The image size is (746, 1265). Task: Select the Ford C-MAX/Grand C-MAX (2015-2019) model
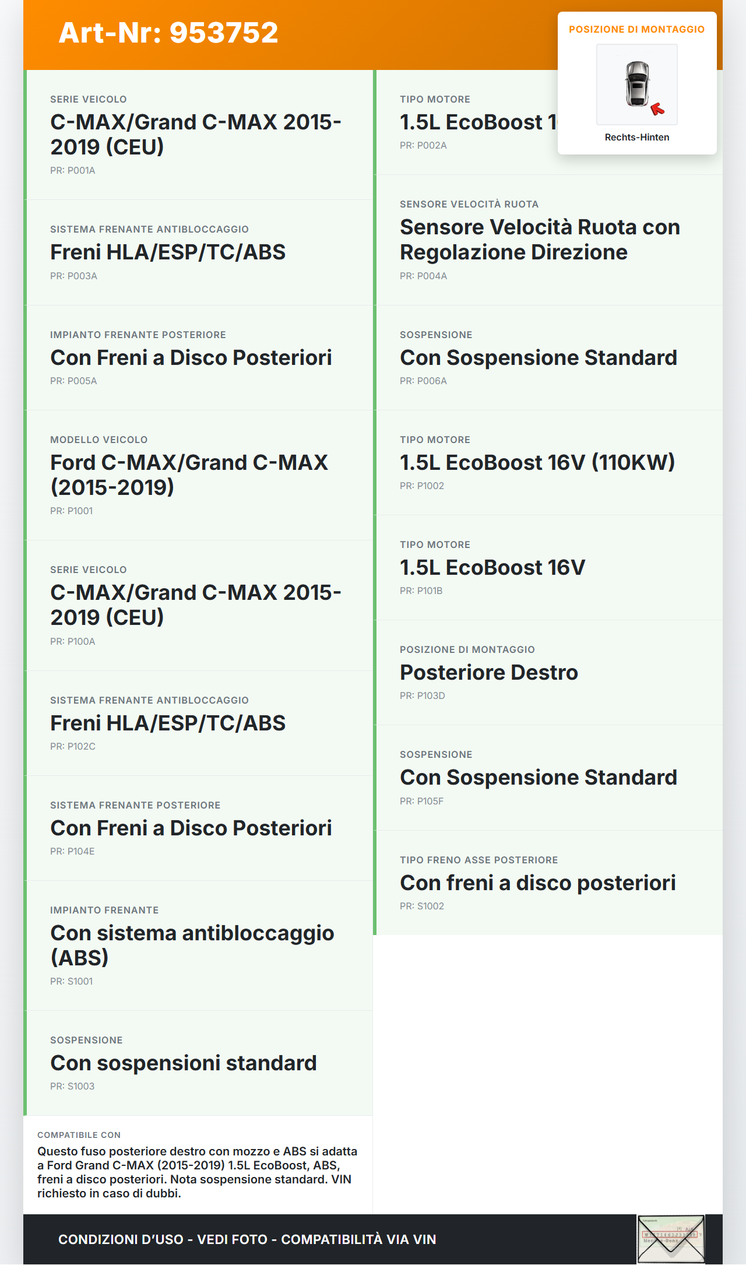tap(189, 475)
